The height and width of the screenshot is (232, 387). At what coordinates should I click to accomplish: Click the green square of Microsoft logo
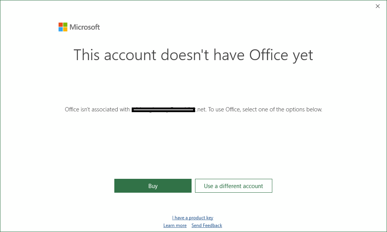click(65, 25)
